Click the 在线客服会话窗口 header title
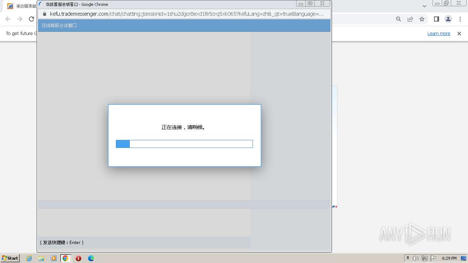Viewport: 468px width, 263px height. click(59, 26)
